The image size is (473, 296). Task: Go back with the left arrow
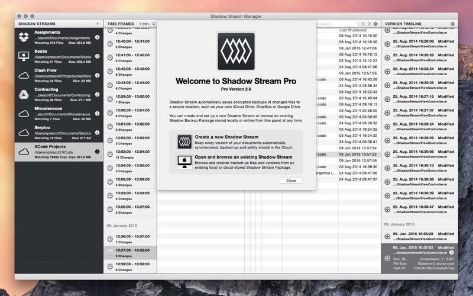[363, 24]
